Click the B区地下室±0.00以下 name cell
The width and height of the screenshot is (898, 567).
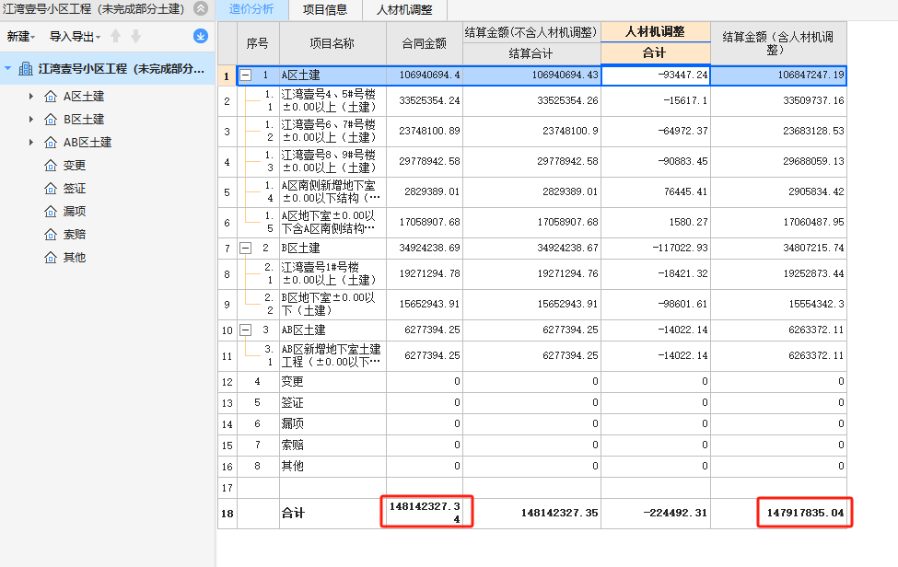tap(332, 304)
